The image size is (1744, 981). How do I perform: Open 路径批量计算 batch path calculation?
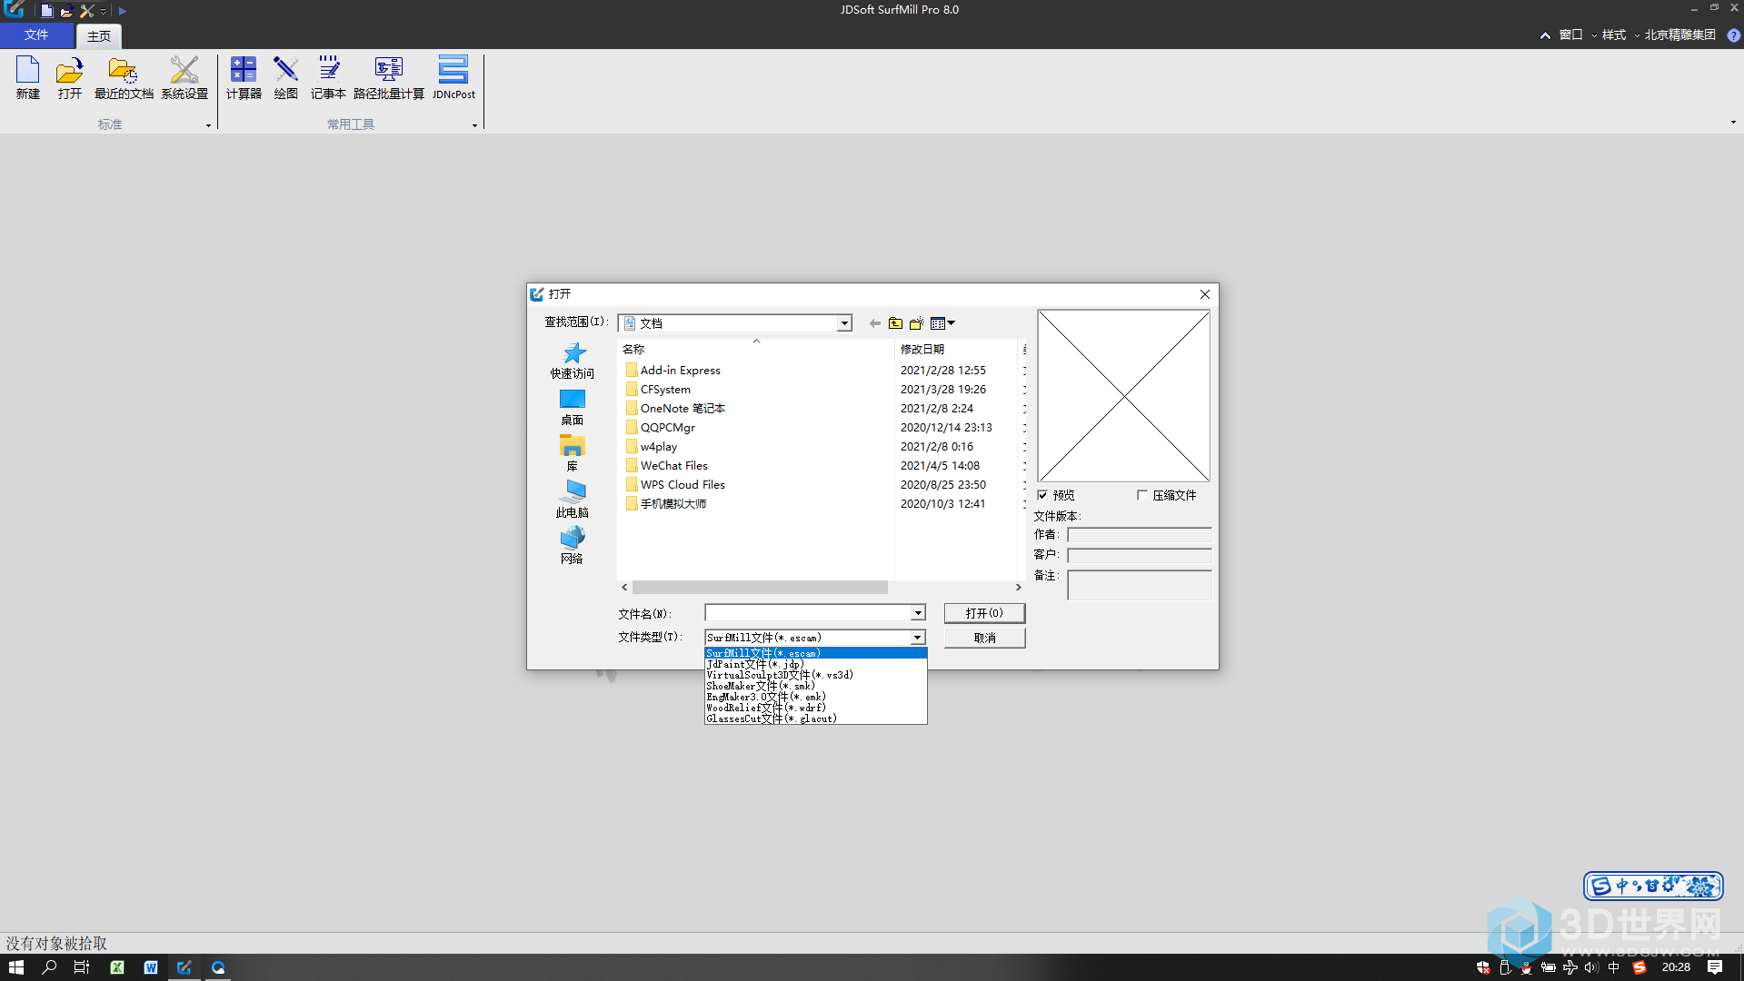coord(389,77)
